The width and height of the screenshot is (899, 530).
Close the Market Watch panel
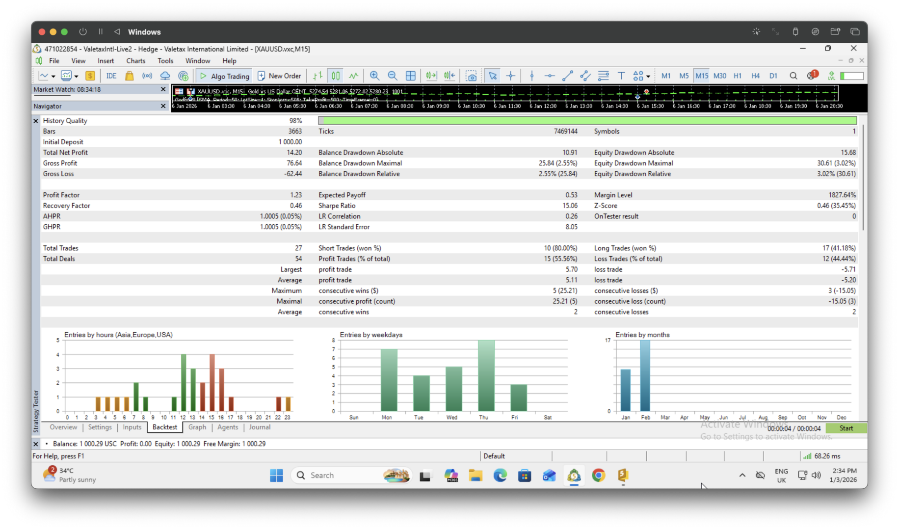point(163,89)
